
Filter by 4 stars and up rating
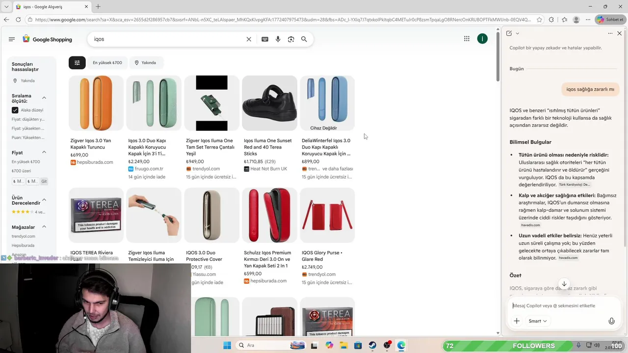(28, 212)
